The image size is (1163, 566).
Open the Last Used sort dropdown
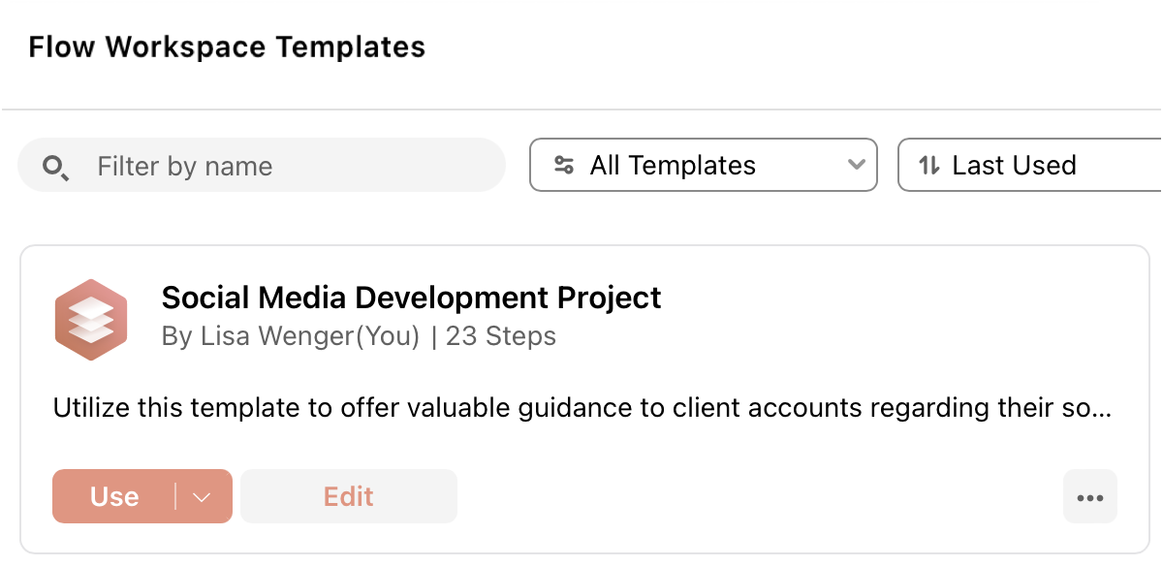point(1030,165)
